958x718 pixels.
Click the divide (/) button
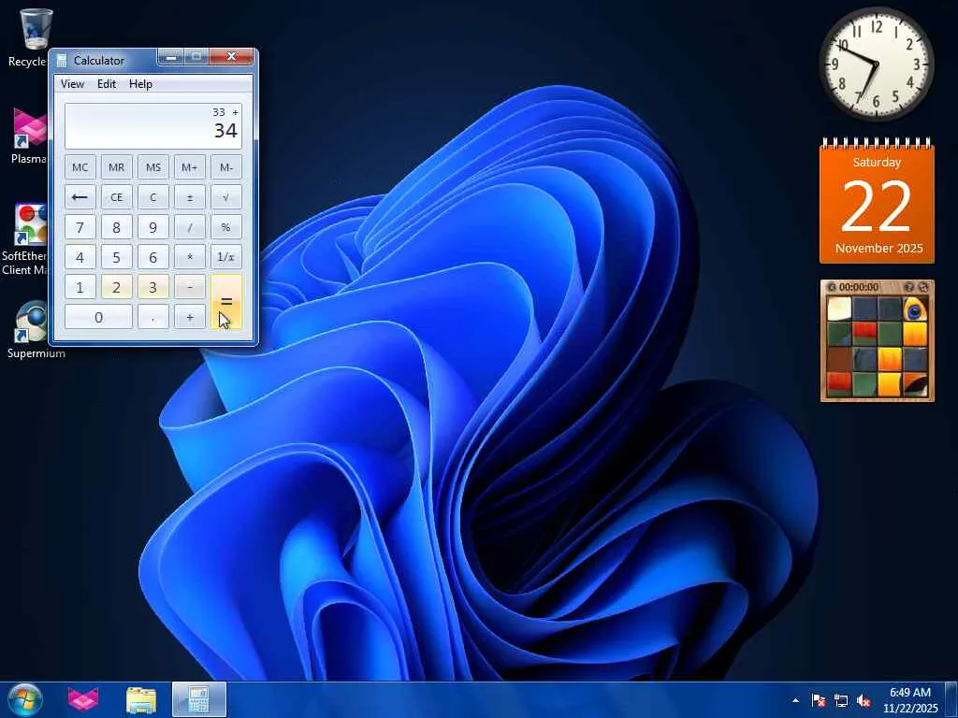[x=190, y=227]
